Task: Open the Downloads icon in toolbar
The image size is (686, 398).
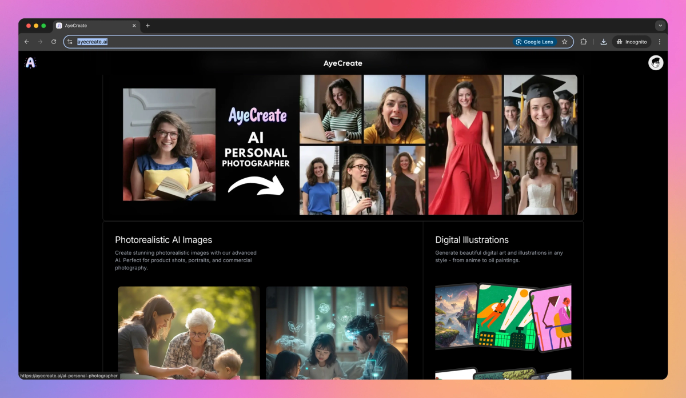Action: tap(604, 42)
